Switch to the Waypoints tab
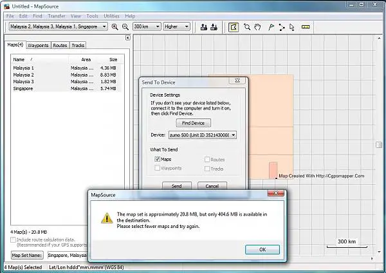The image size is (386, 273). 38,45
